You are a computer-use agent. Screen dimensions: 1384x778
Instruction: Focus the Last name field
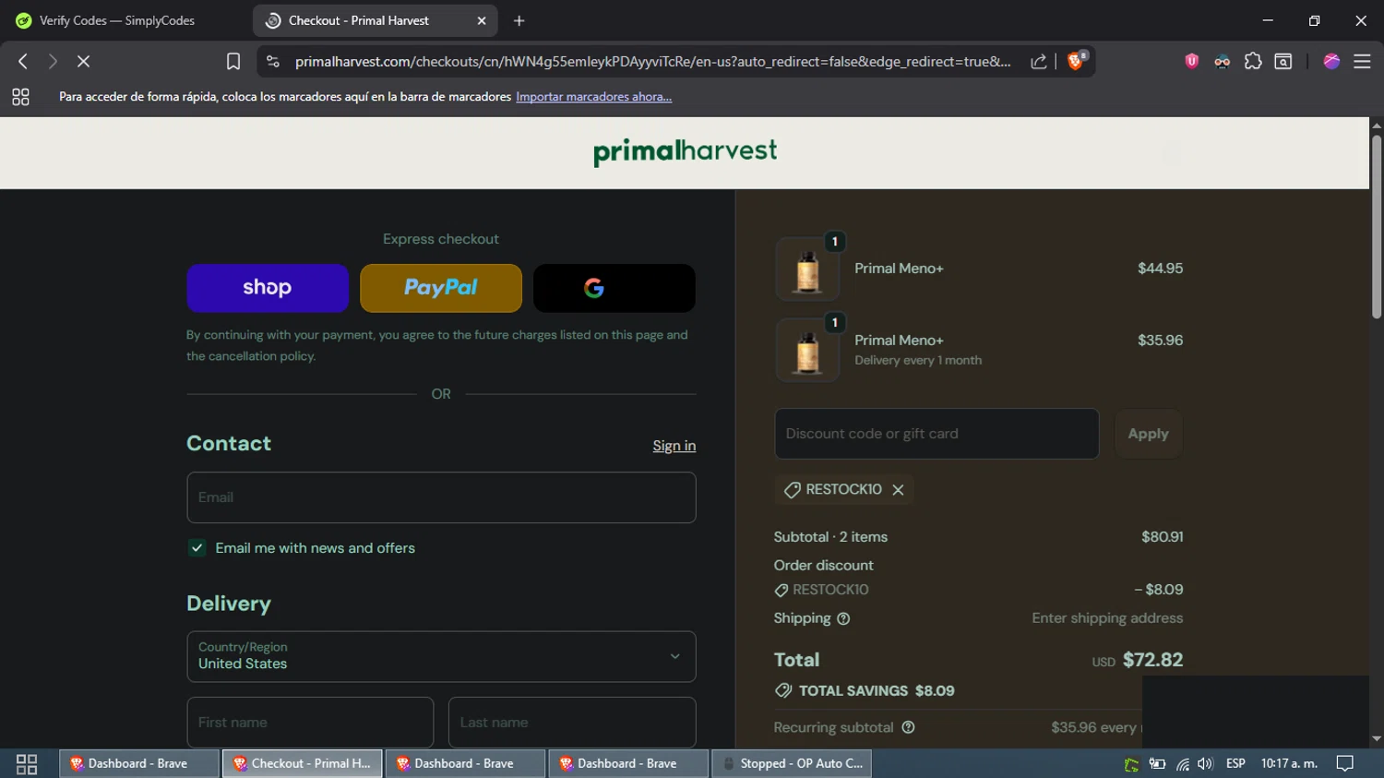pos(572,723)
